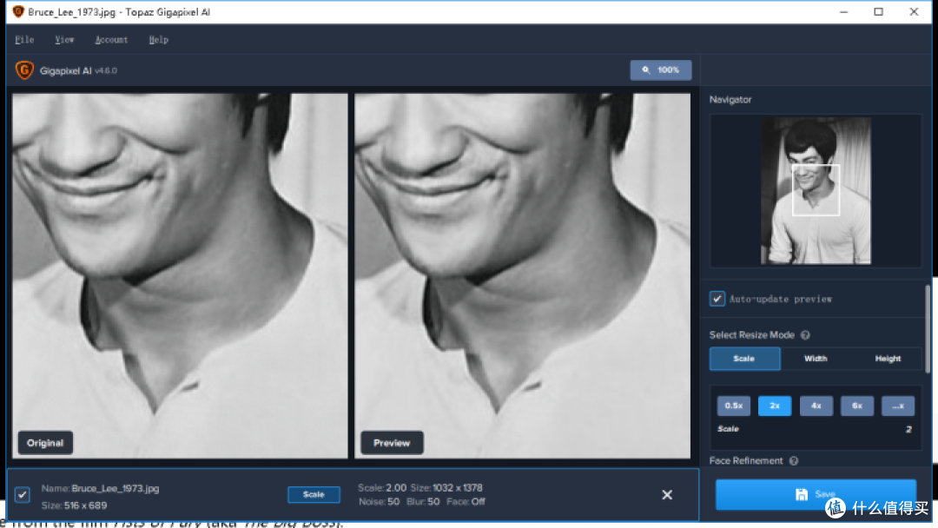Click the Topaz title bar app icon
This screenshot has height=528, width=938.
point(18,11)
